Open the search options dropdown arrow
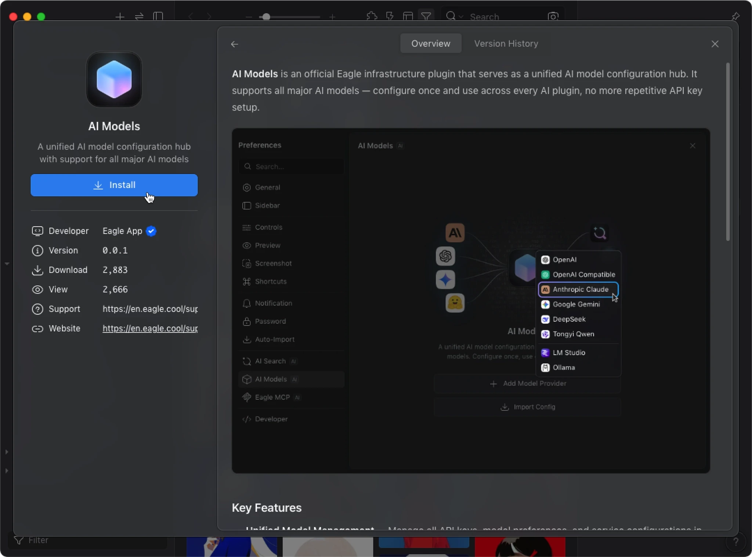Viewport: 752px width, 557px height. click(x=461, y=17)
